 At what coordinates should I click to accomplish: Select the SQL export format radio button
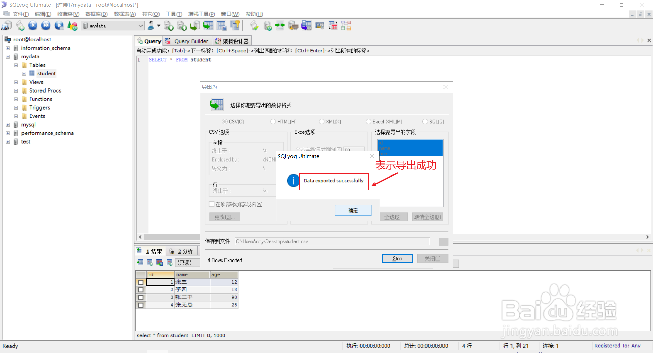tap(425, 122)
